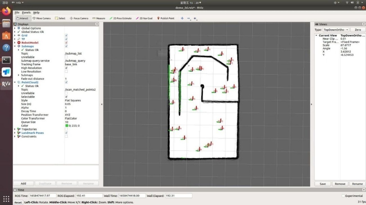
Task: Choose the 2D Nav Goal tool
Action: [x=144, y=18]
